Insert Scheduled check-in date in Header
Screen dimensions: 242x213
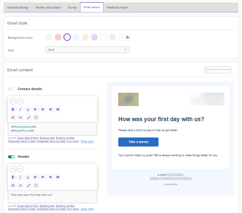tap(21, 209)
